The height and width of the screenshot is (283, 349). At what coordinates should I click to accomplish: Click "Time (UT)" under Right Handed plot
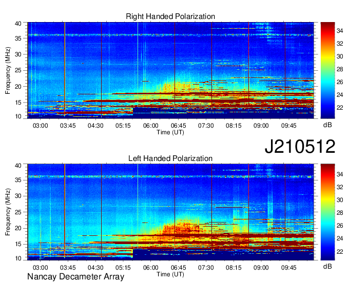(170, 132)
